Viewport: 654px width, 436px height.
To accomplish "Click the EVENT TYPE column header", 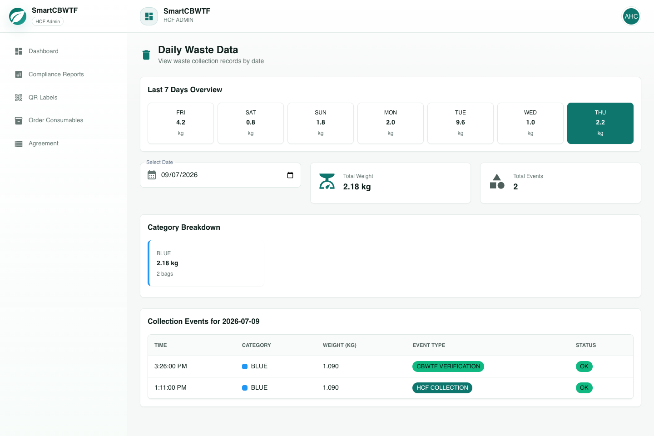I will (429, 345).
